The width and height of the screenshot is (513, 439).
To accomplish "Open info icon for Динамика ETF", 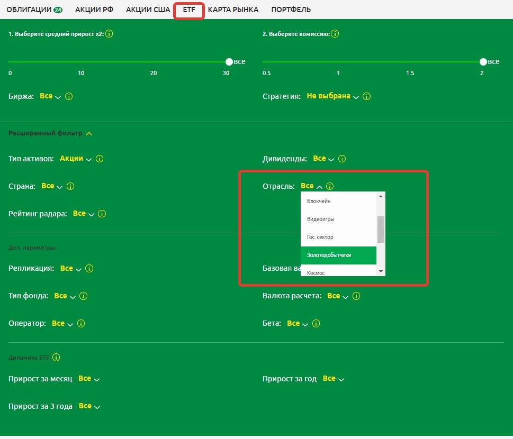I will coord(56,358).
